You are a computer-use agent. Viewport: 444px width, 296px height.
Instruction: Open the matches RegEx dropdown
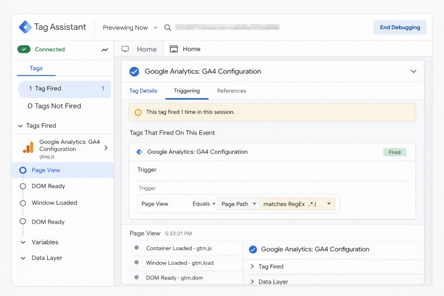[297, 204]
